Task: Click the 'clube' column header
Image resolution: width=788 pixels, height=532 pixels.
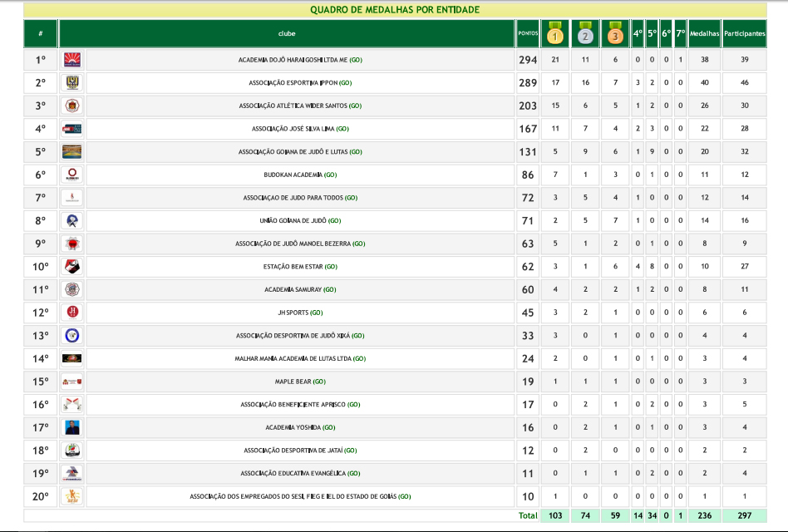Action: [287, 34]
